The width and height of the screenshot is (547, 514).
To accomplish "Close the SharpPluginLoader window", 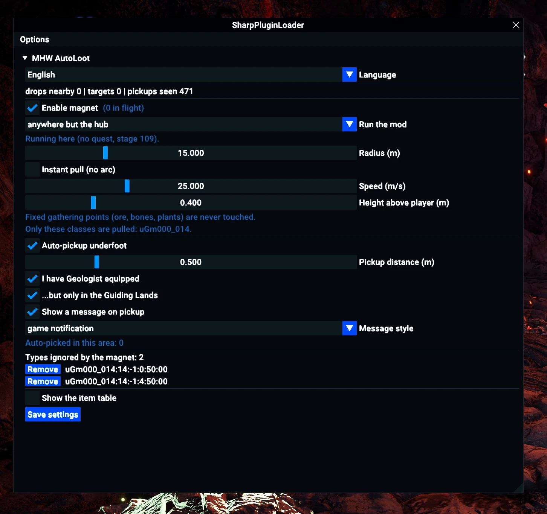I will pyautogui.click(x=516, y=25).
